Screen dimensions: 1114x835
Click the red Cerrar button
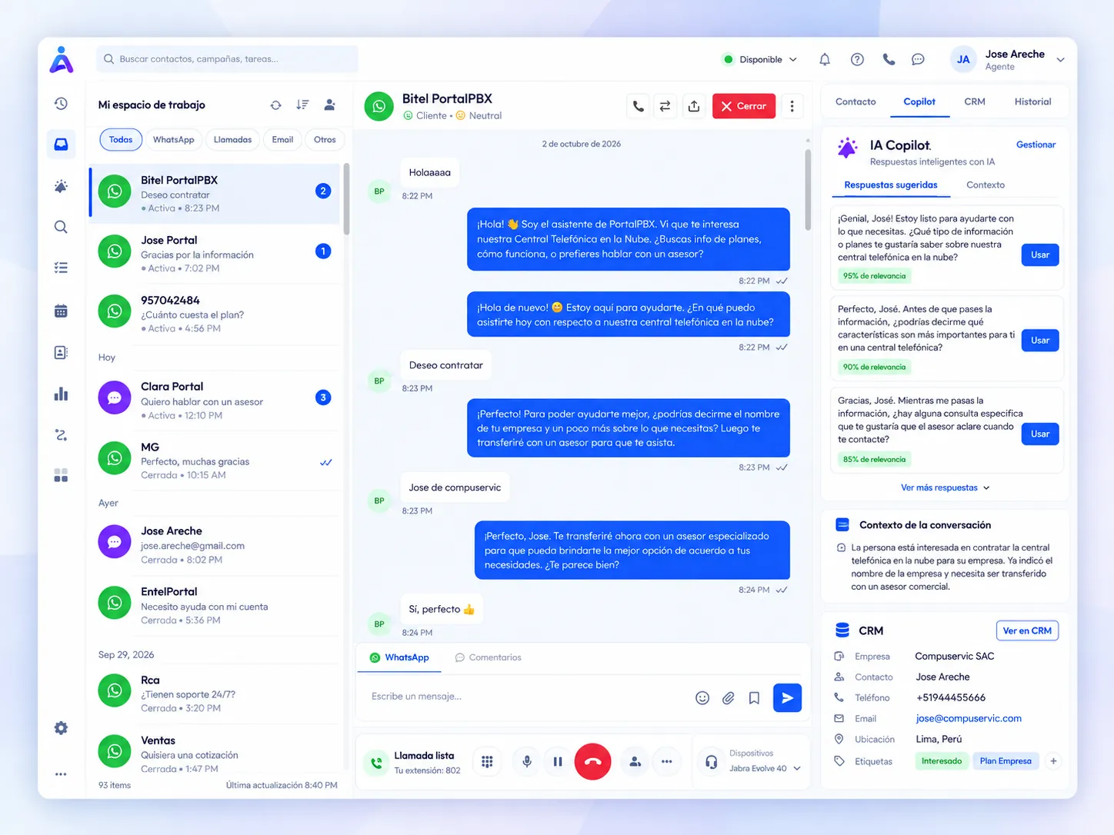pyautogui.click(x=744, y=106)
